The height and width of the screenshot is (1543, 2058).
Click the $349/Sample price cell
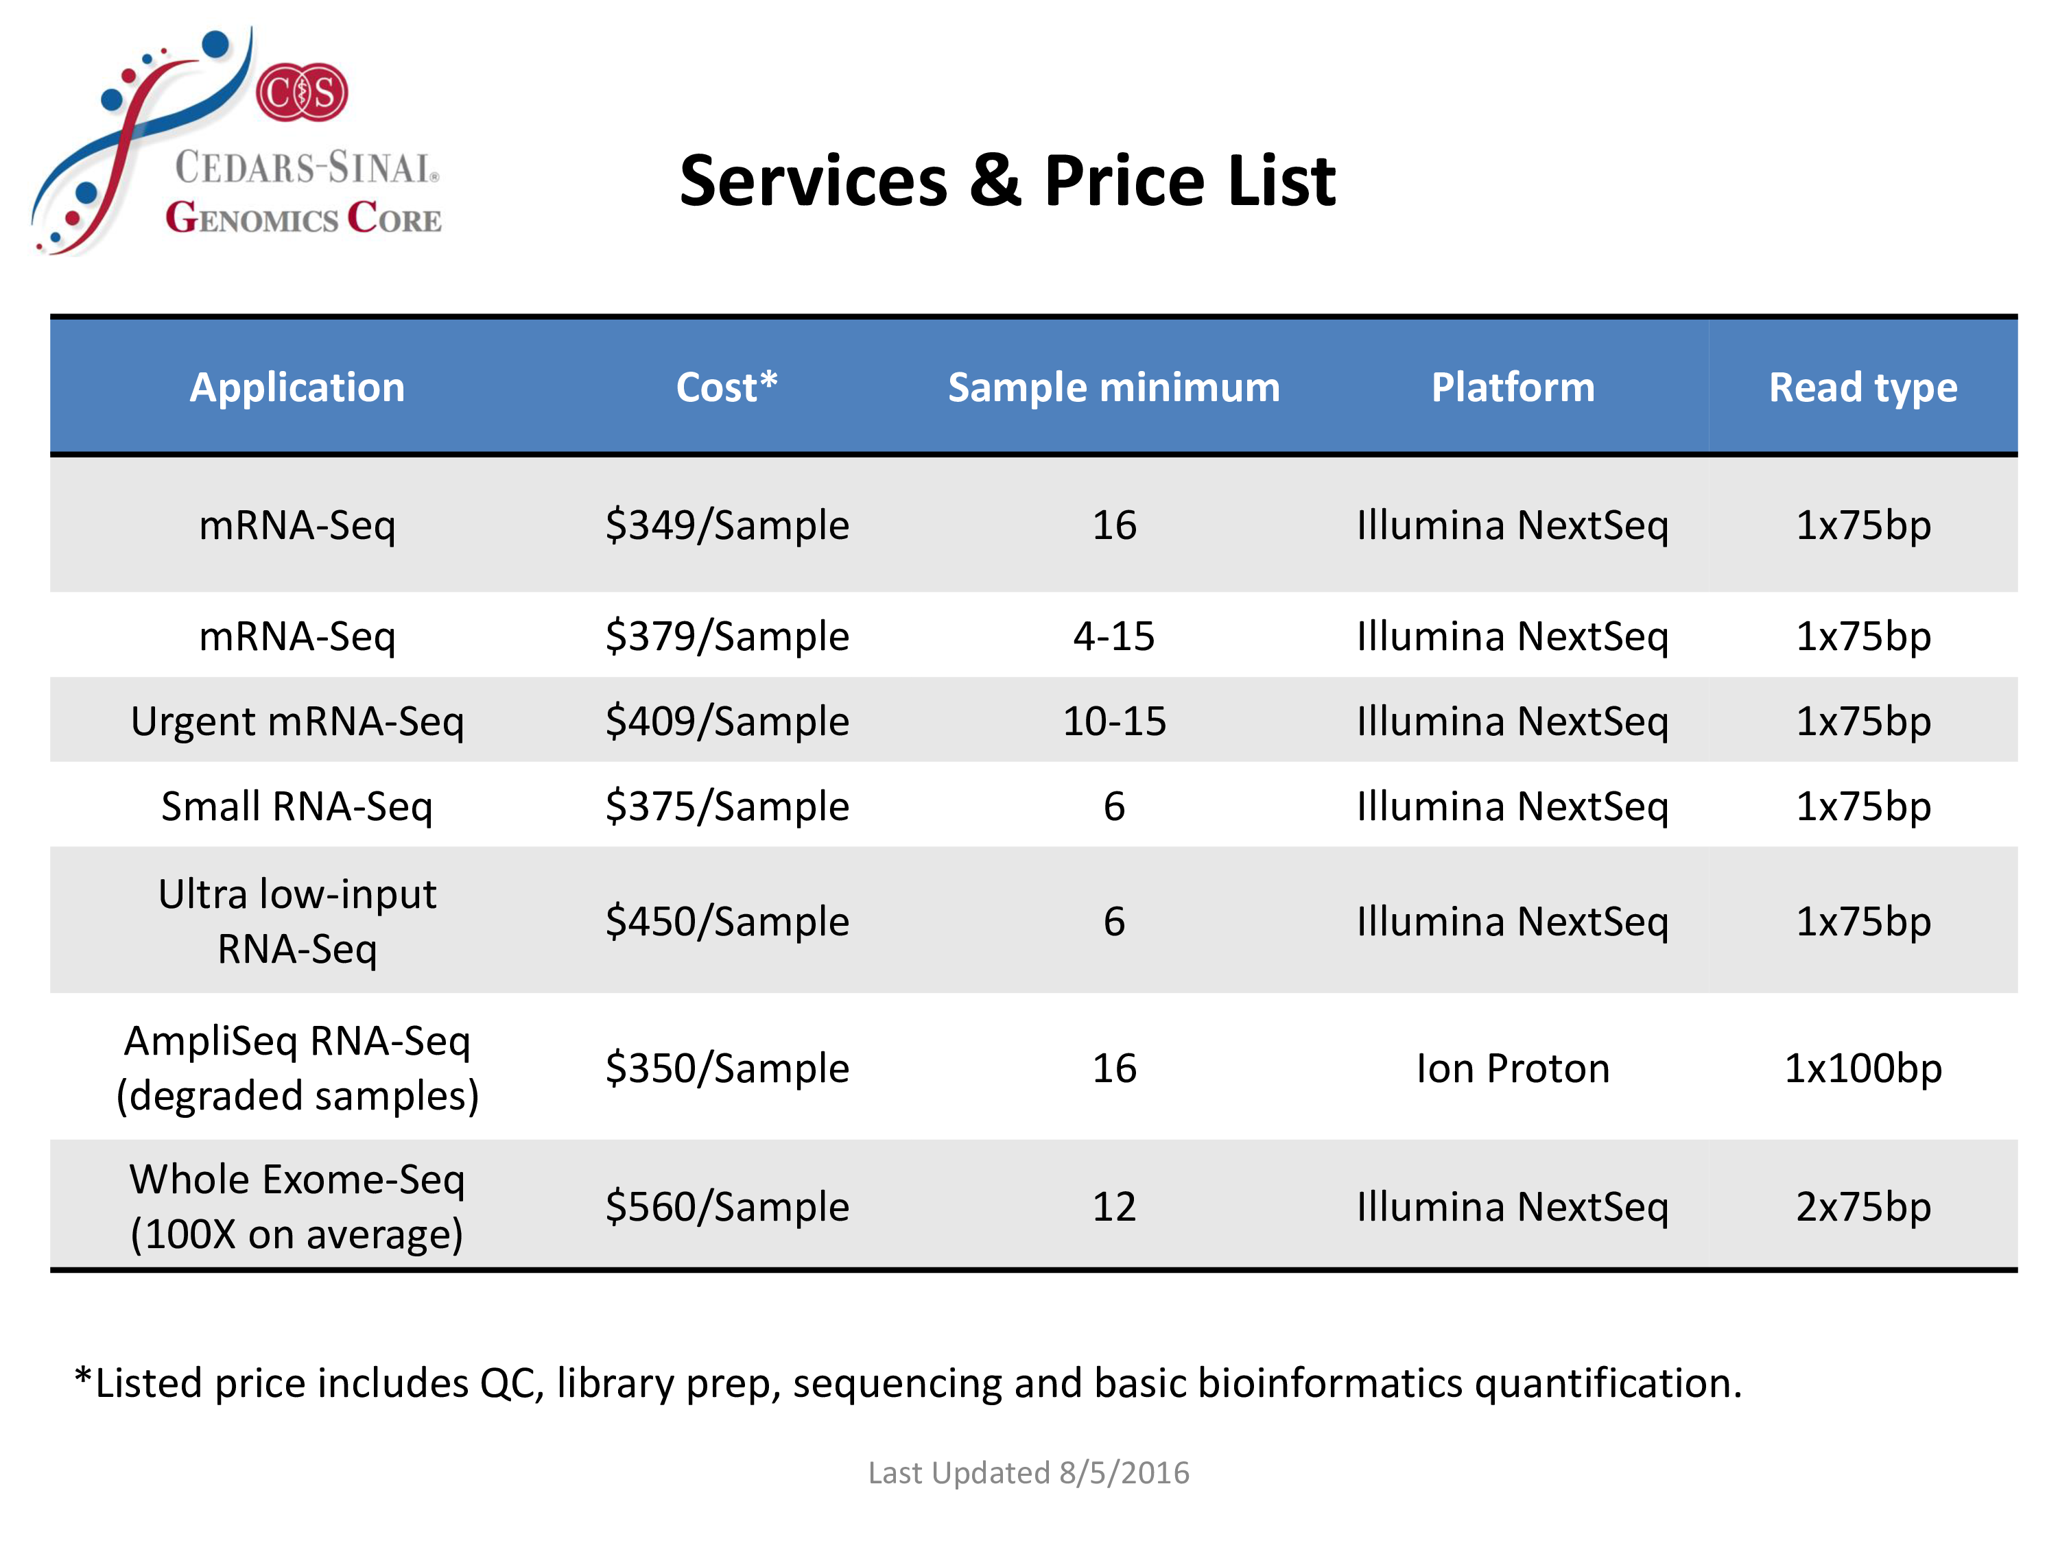coord(726,525)
